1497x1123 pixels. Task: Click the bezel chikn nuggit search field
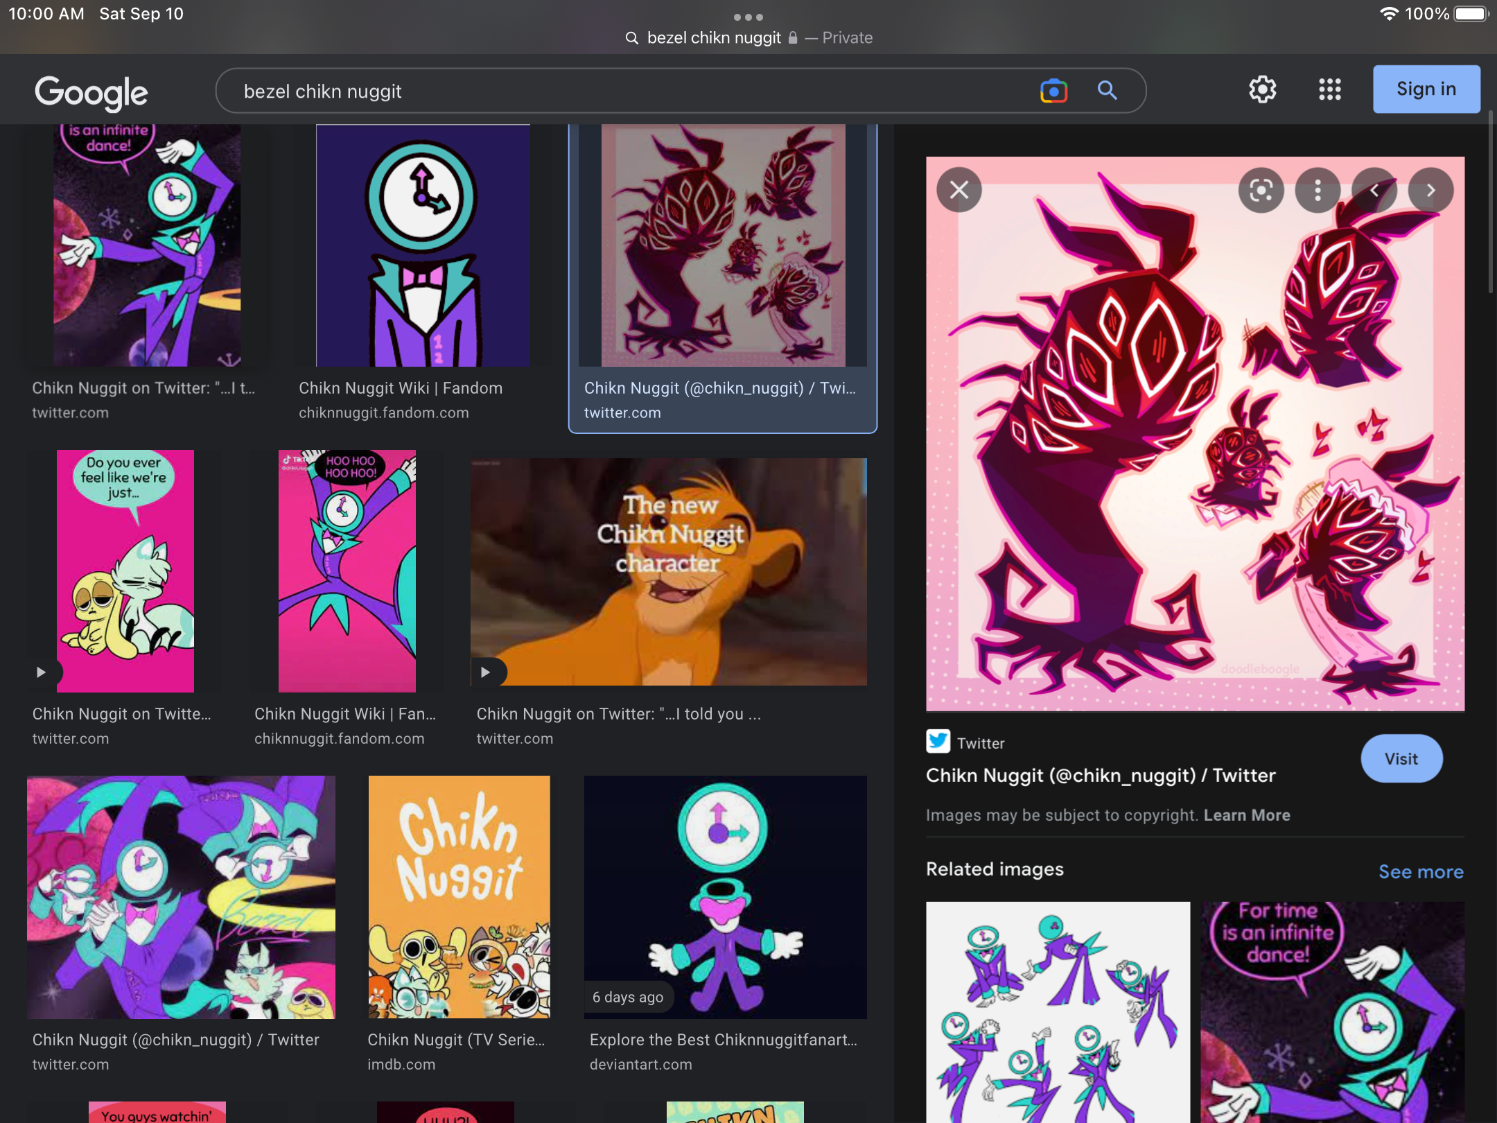point(624,91)
